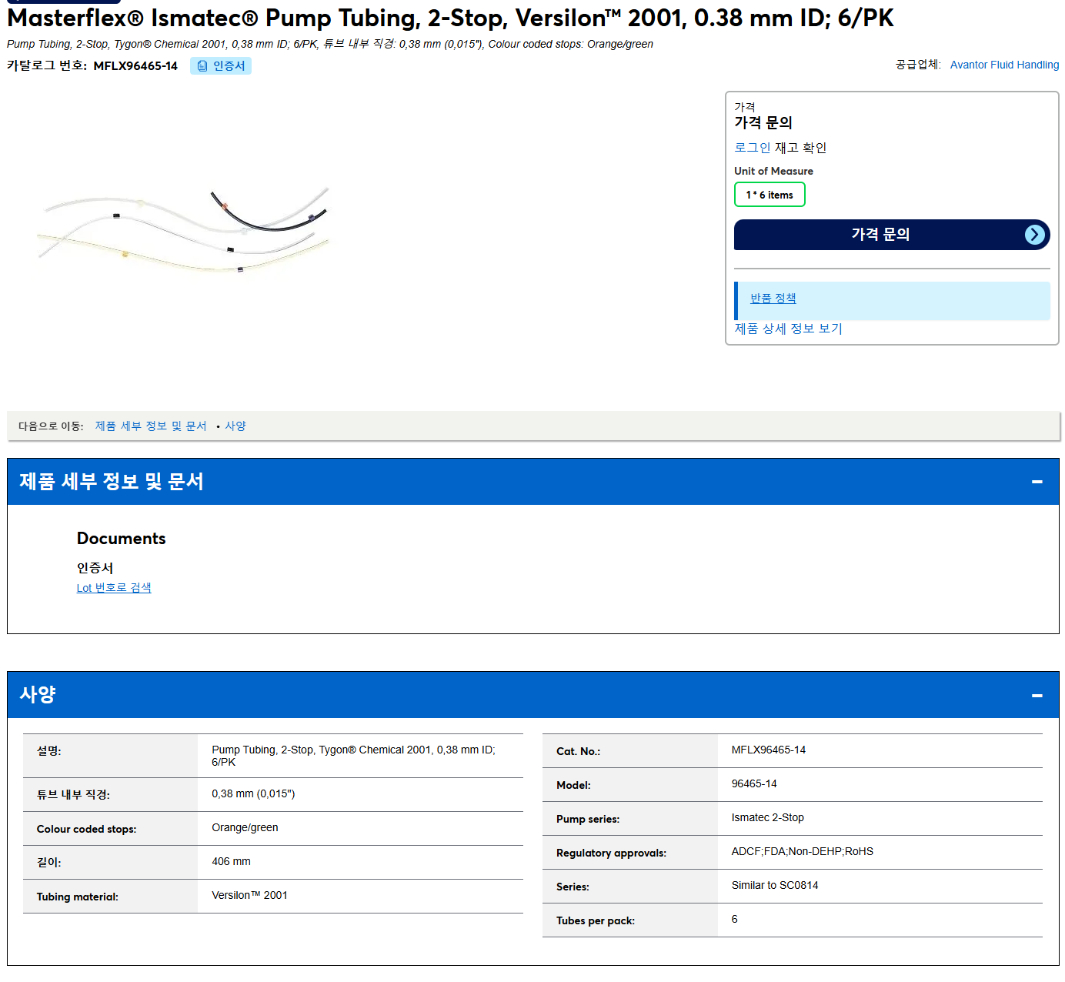Image resolution: width=1065 pixels, height=982 pixels.
Task: Click the Regulatory approvals label
Action: click(611, 853)
